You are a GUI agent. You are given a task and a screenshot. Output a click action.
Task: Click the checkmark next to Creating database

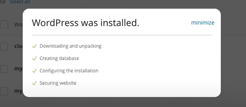click(34, 59)
